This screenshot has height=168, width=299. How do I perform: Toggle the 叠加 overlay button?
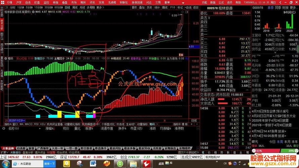pos(142,7)
